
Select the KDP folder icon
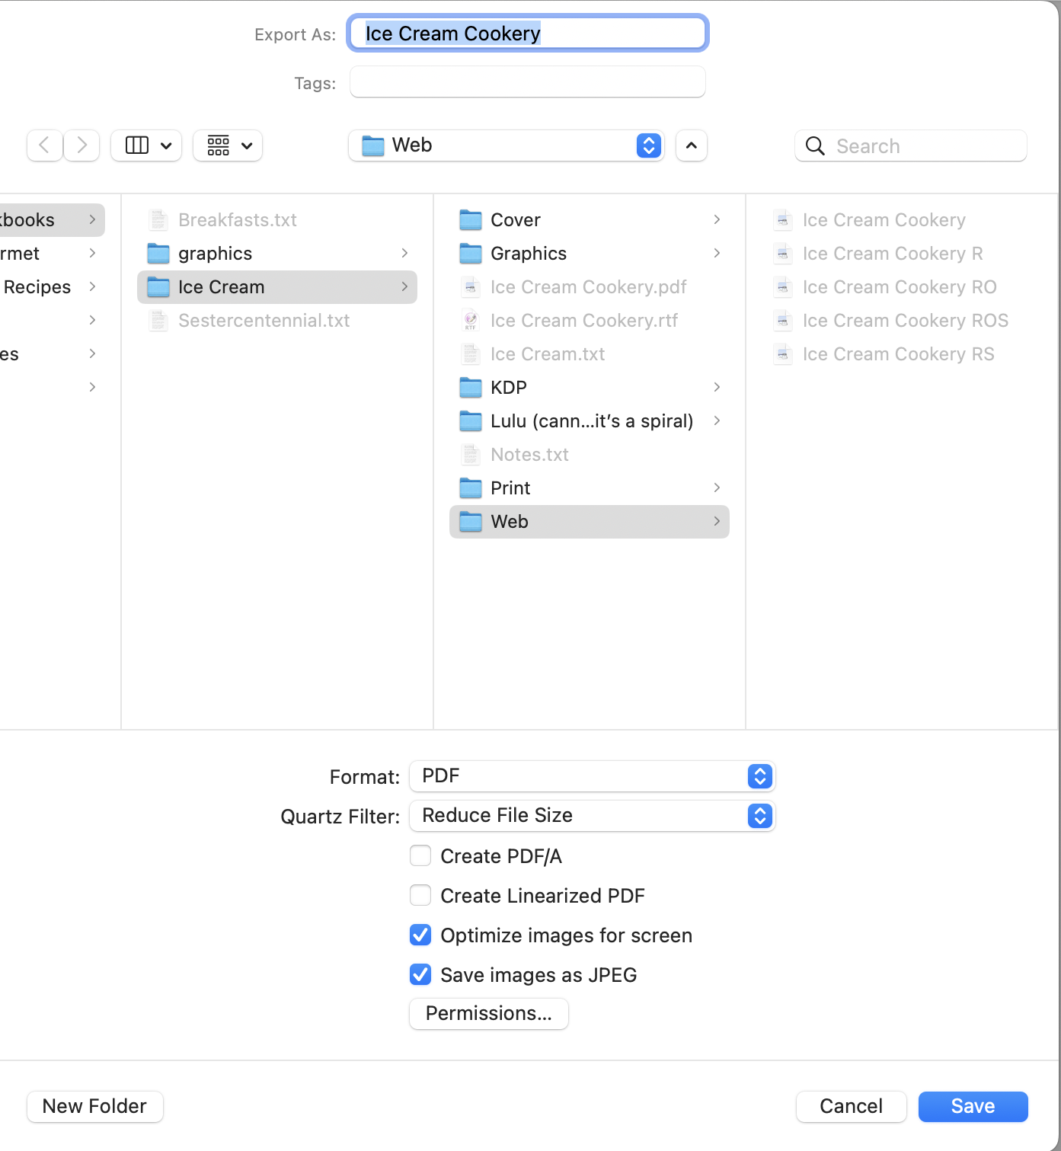[x=471, y=388]
